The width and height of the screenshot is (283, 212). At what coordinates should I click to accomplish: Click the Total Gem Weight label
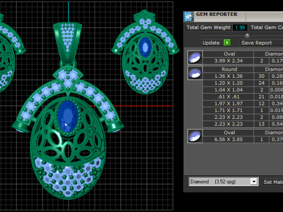[208, 28]
